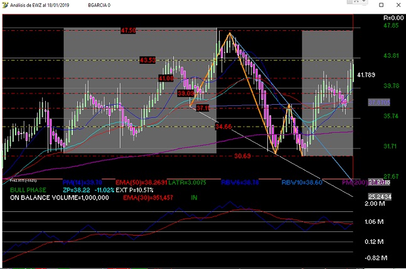
Task: Click the application icon in the title bar
Action: pos(6,5)
